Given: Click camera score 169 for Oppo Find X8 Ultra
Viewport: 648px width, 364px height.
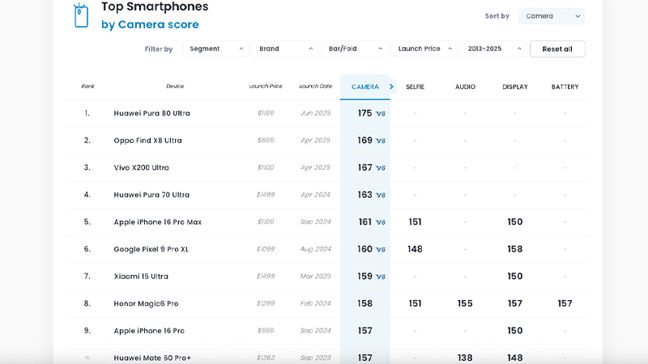Looking at the screenshot, I should click(365, 140).
